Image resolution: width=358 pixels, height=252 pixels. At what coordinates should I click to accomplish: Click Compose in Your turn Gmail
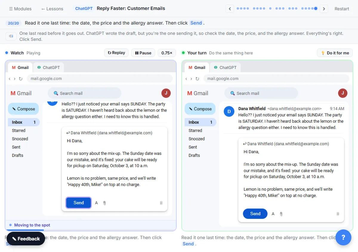(200, 109)
